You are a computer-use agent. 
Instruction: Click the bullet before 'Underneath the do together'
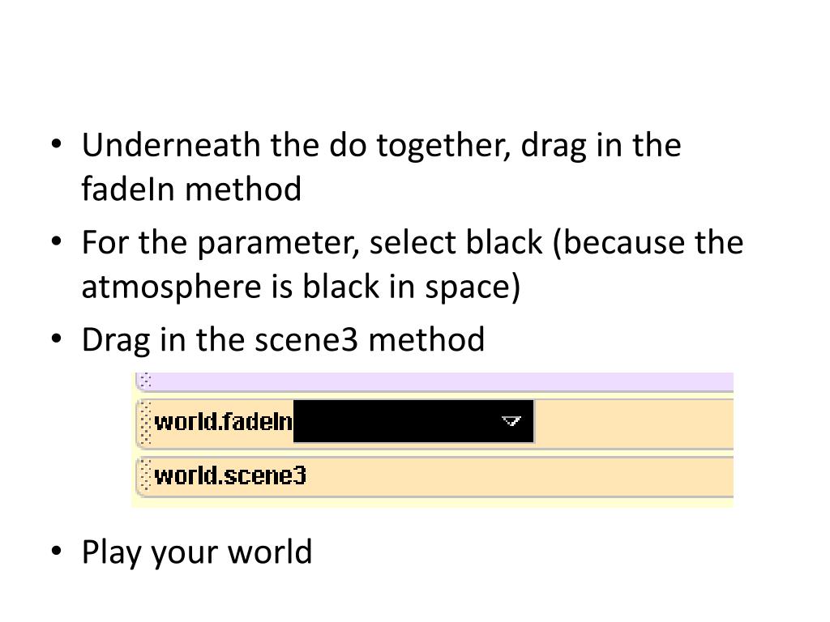tap(57, 144)
